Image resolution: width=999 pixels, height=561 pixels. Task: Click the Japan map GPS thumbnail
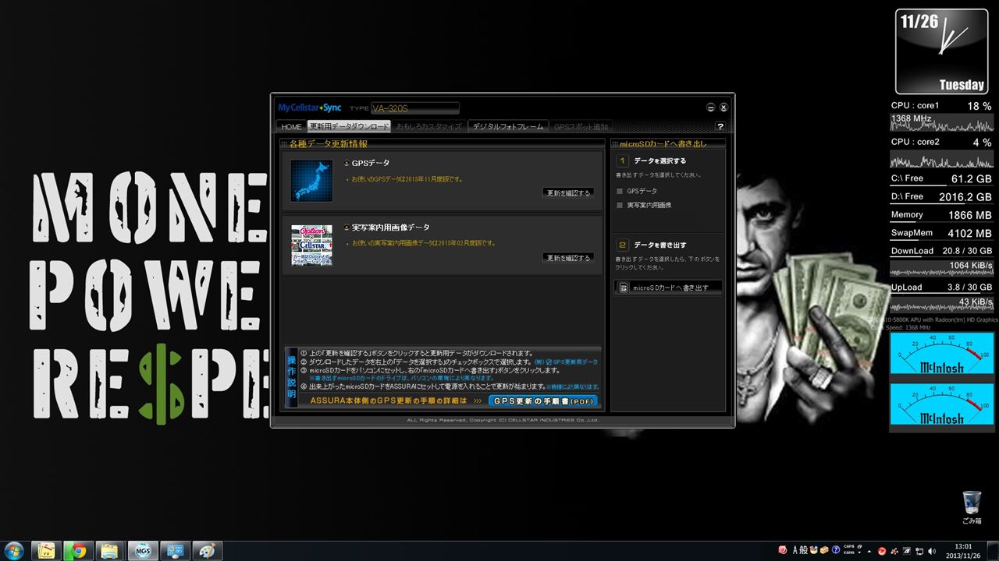[x=311, y=181]
